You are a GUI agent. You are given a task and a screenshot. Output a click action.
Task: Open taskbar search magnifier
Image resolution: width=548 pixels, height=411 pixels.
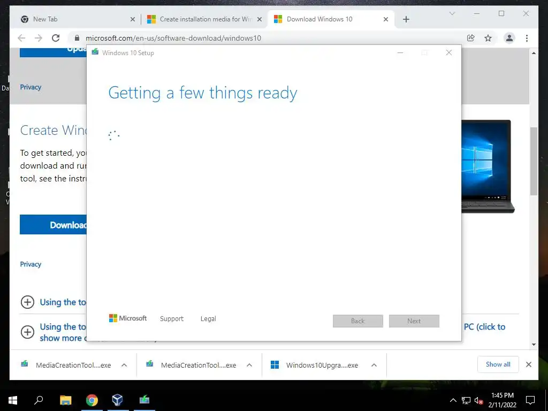(x=39, y=400)
